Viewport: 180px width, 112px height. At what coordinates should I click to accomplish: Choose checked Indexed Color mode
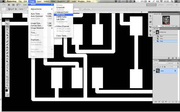pos(62,12)
